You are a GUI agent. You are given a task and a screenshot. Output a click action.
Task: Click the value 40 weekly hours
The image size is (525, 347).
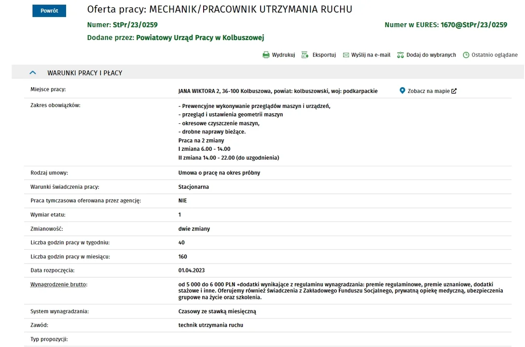(181, 242)
